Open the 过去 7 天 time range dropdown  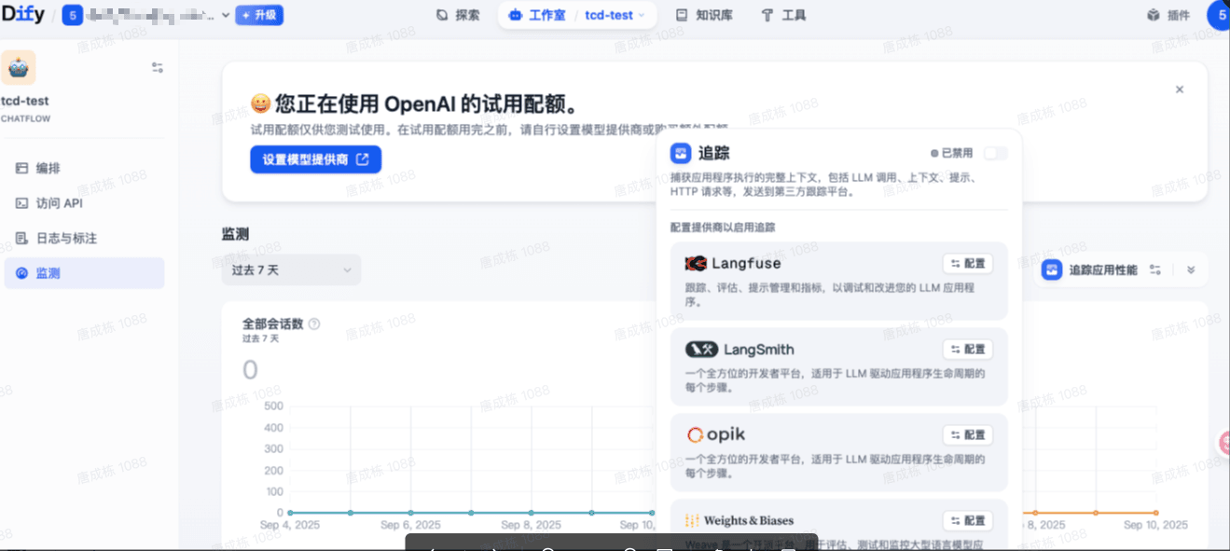(291, 269)
